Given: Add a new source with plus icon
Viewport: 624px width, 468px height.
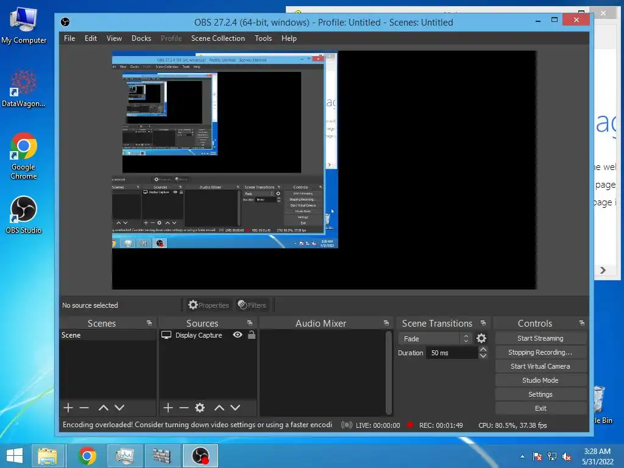Looking at the screenshot, I should tap(168, 408).
